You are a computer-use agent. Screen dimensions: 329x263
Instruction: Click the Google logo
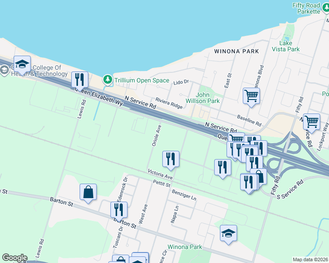(15, 258)
